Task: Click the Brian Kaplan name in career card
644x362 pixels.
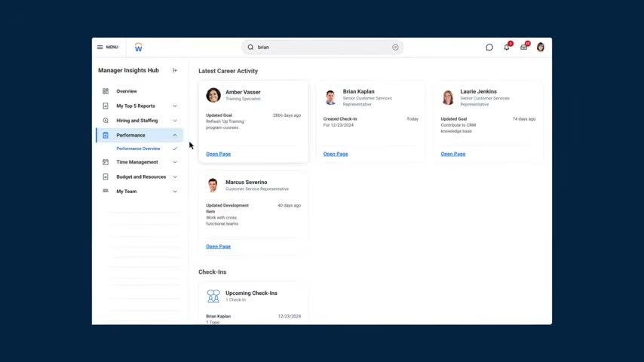Action: point(358,91)
